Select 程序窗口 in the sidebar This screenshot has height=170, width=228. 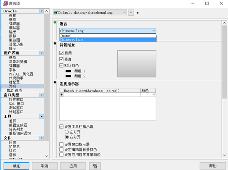pos(16,100)
